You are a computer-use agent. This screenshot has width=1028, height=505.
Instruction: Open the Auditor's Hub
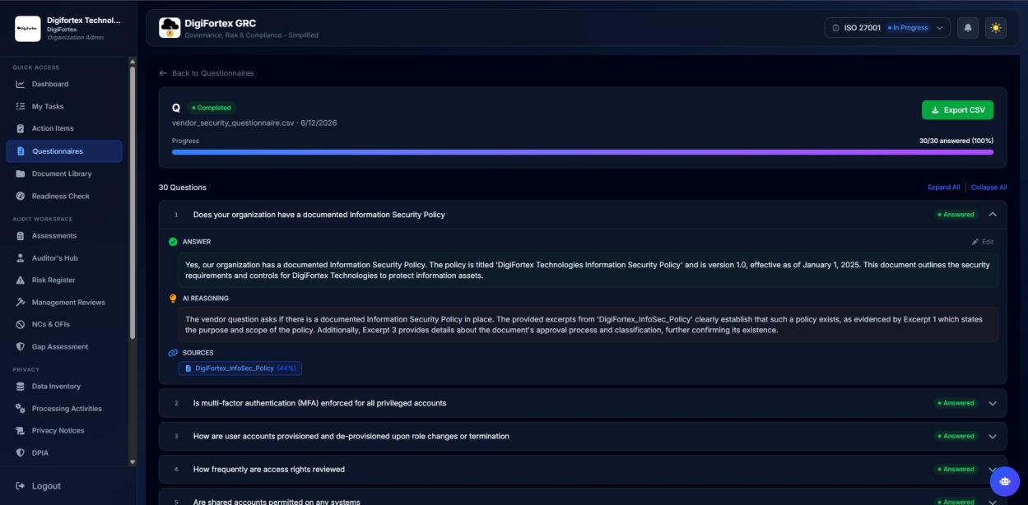coord(54,258)
